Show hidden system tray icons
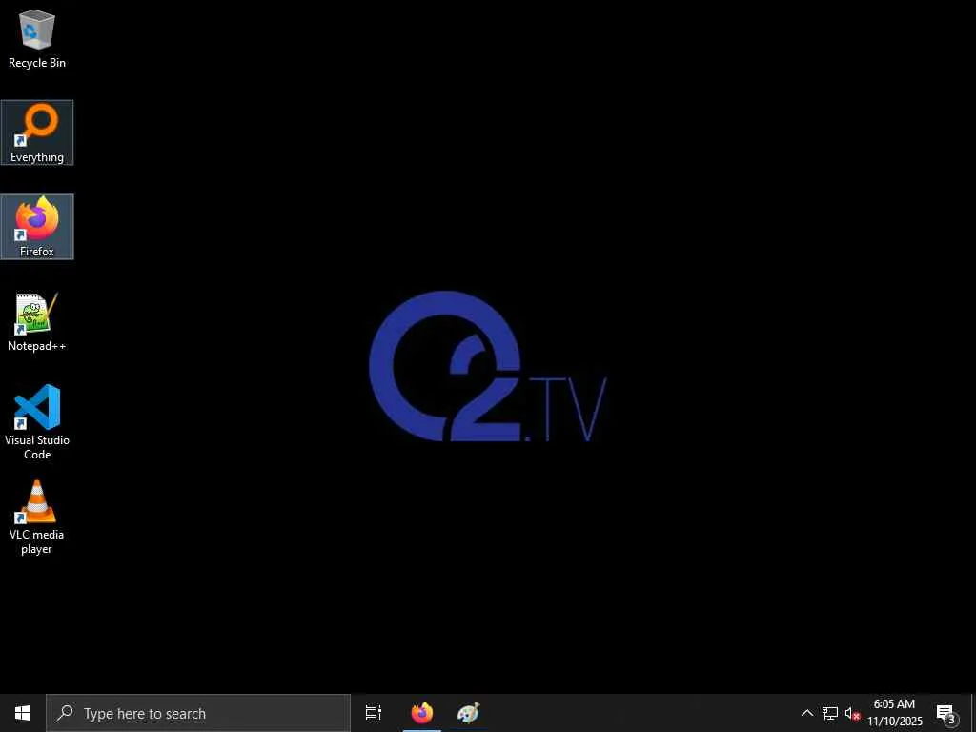The height and width of the screenshot is (732, 976). pyautogui.click(x=806, y=713)
